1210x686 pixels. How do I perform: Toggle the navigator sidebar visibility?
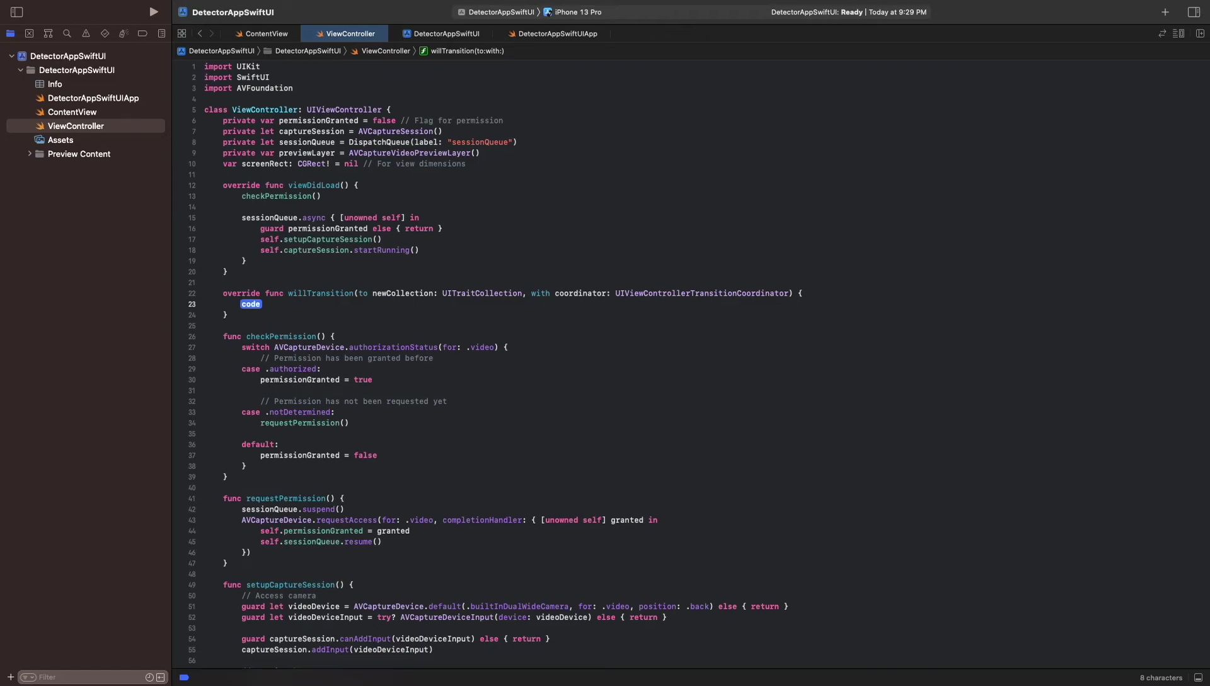pyautogui.click(x=17, y=12)
